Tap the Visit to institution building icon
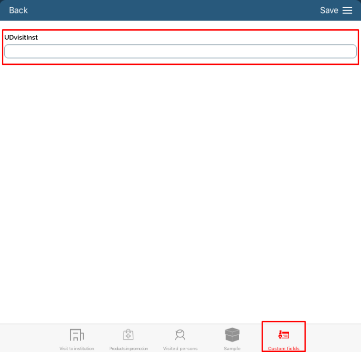Screen dimensions: 361x352 76,335
